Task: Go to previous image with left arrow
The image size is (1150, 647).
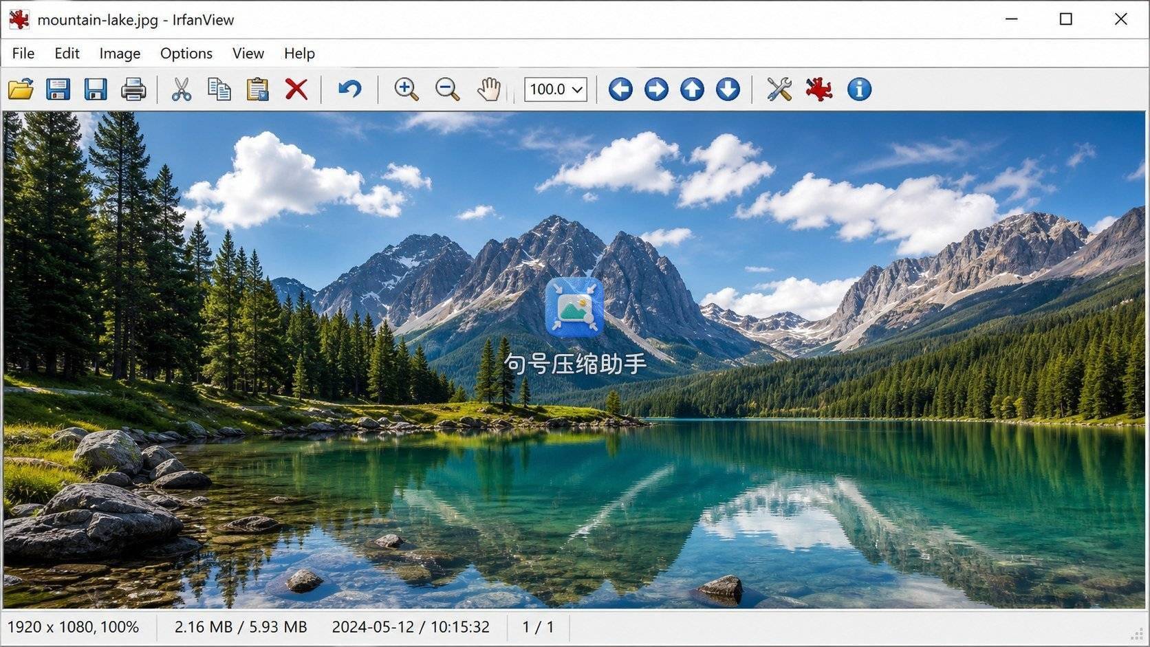Action: coord(620,89)
